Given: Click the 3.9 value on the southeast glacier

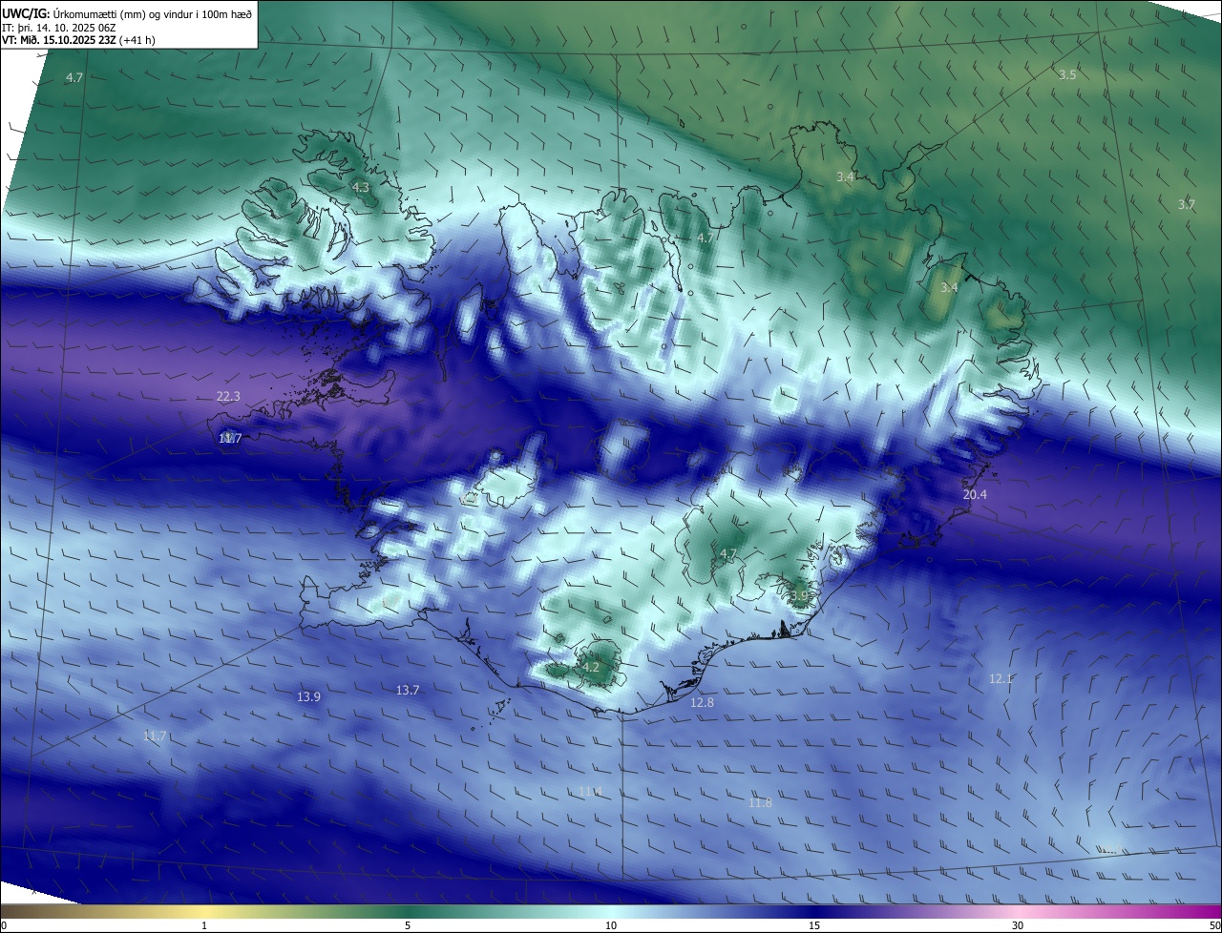Looking at the screenshot, I should (799, 595).
